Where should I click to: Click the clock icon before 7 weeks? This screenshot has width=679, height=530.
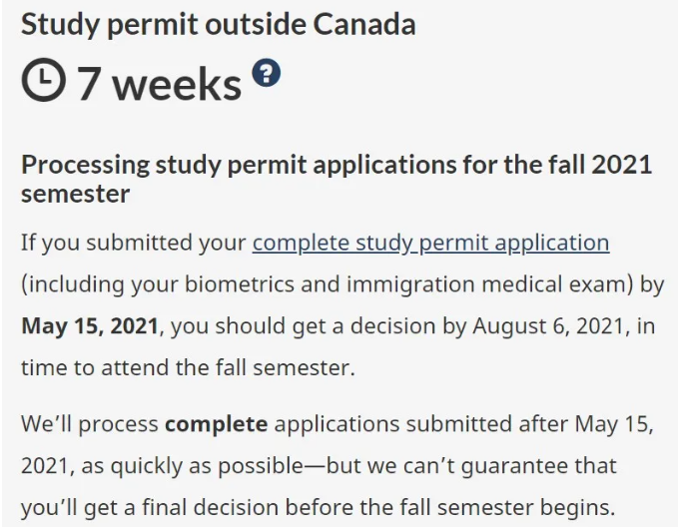[x=44, y=80]
